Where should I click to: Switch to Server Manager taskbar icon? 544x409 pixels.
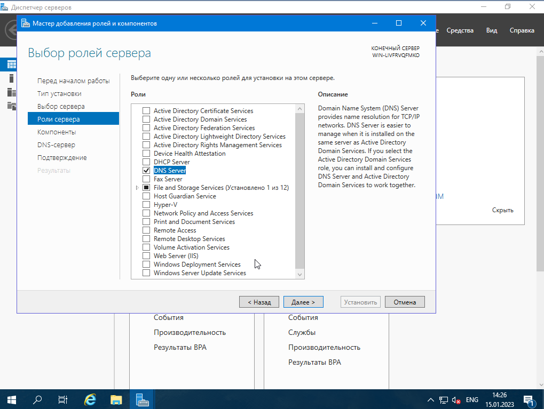[142, 399]
